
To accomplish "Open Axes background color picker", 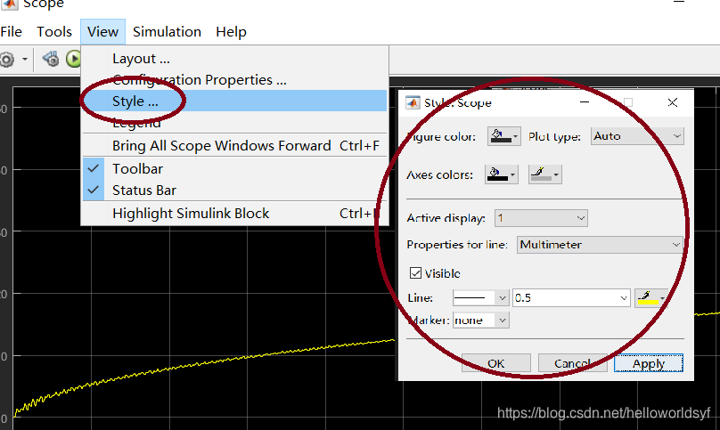I will [x=502, y=174].
